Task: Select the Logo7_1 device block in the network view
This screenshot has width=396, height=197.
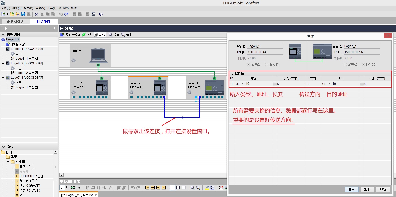Action: pos(206,87)
